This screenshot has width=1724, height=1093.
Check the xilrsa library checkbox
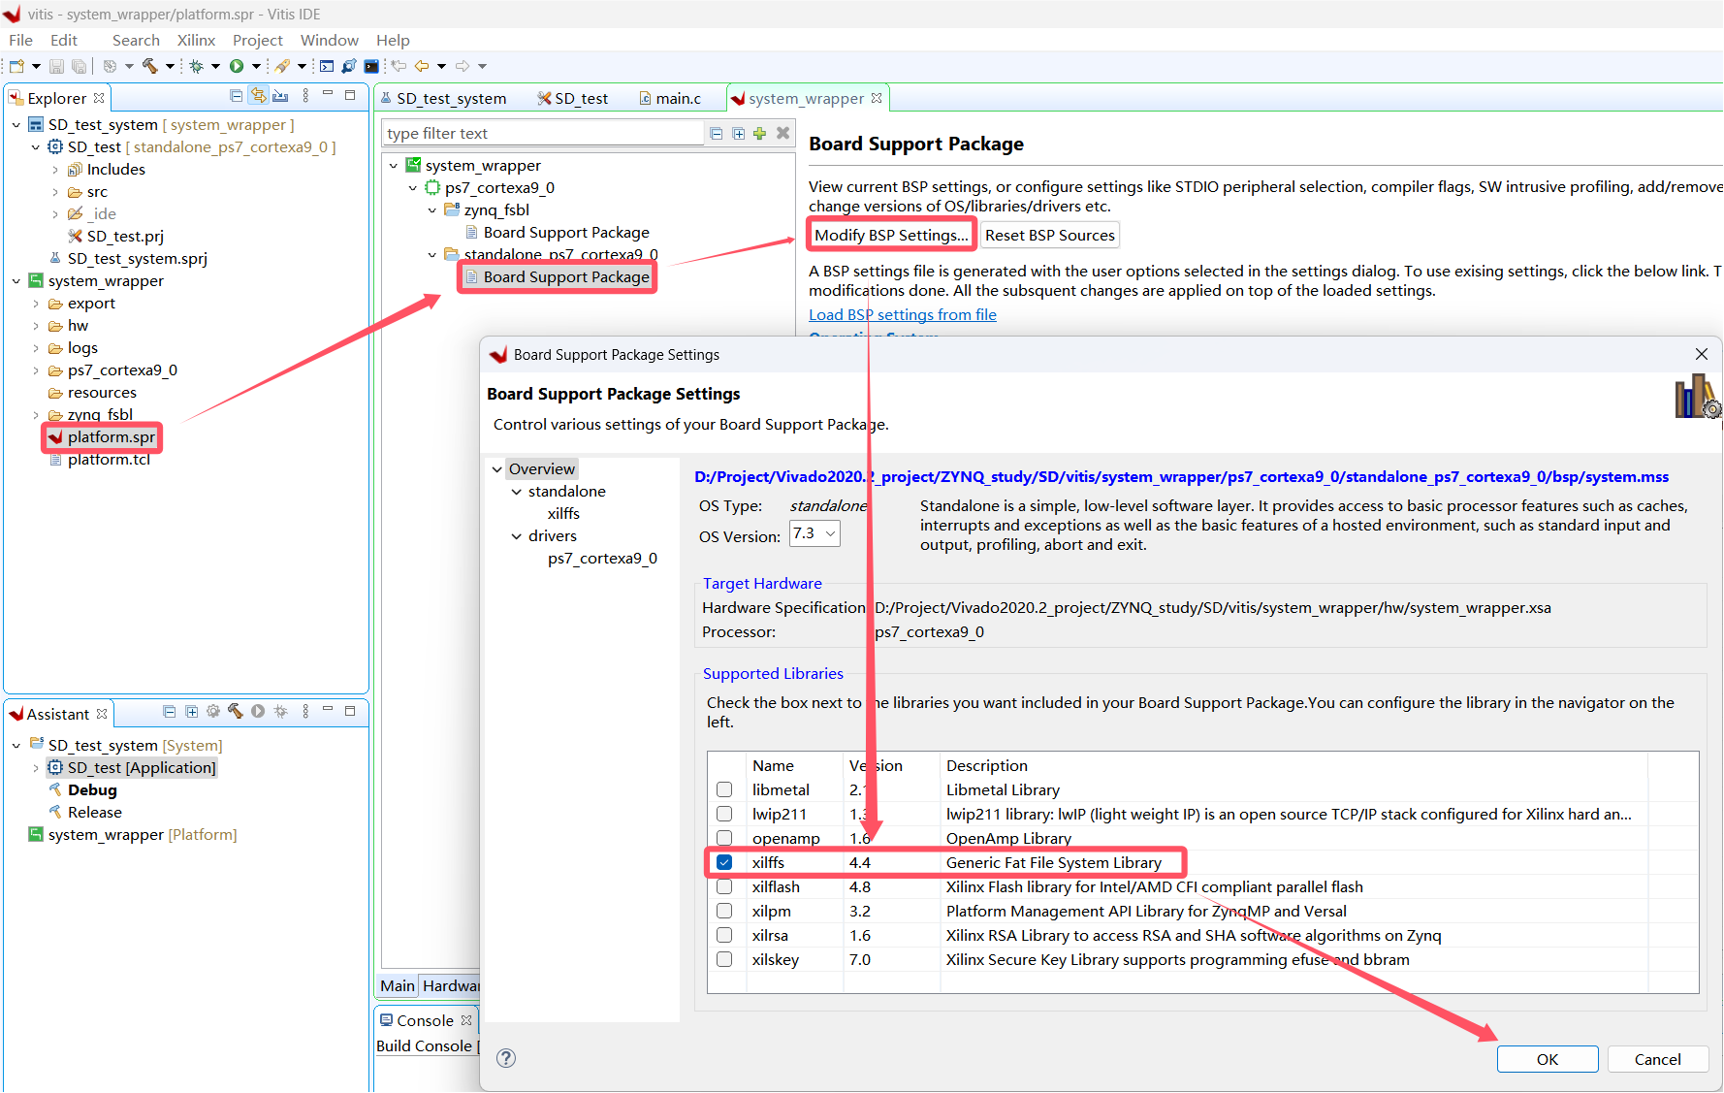[x=724, y=935]
